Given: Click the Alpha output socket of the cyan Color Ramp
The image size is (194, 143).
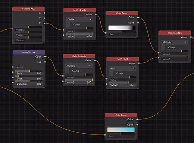Looking at the screenshot, I should [x=137, y=125].
